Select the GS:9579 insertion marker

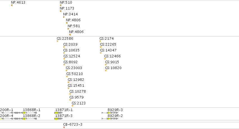pyautogui.click(x=70, y=100)
